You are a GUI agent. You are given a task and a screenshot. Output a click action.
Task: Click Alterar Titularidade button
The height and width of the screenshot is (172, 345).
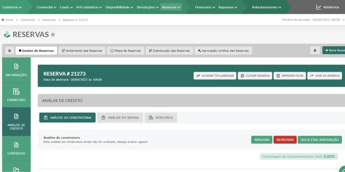pos(215,76)
